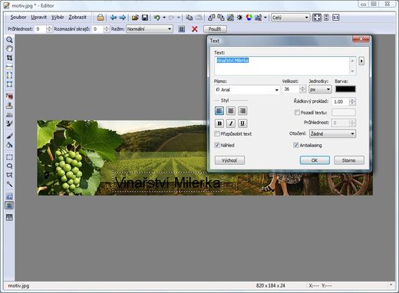Click the padlock icon in toolbar
This screenshot has width=399, height=293.
click(101, 18)
